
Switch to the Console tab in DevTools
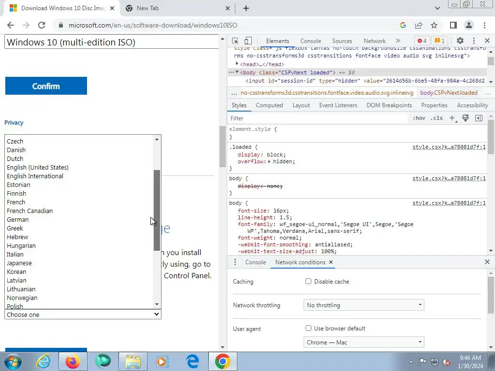310,41
